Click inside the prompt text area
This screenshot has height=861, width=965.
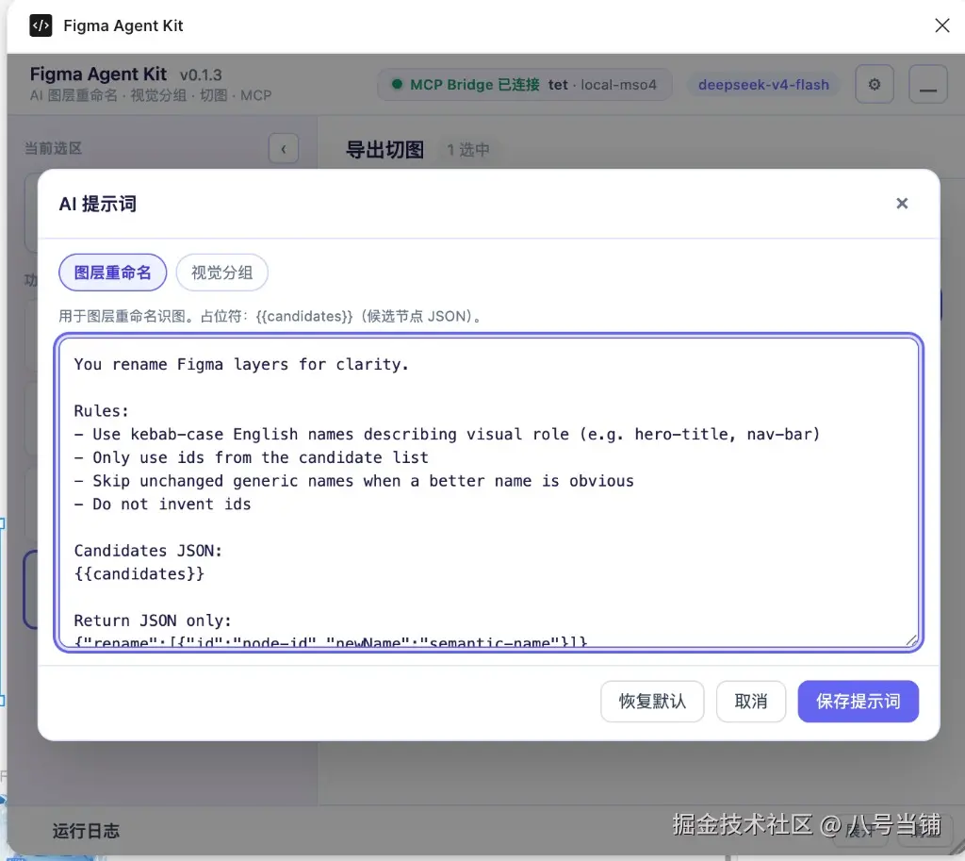click(489, 492)
